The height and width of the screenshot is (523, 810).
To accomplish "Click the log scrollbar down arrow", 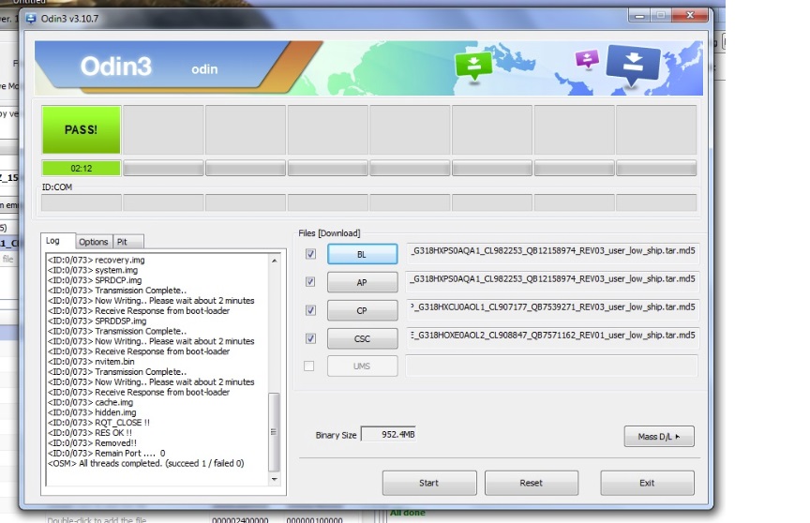I will (275, 480).
